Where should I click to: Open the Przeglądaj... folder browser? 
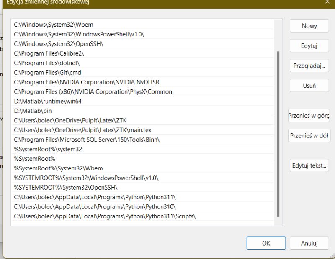pyautogui.click(x=309, y=66)
